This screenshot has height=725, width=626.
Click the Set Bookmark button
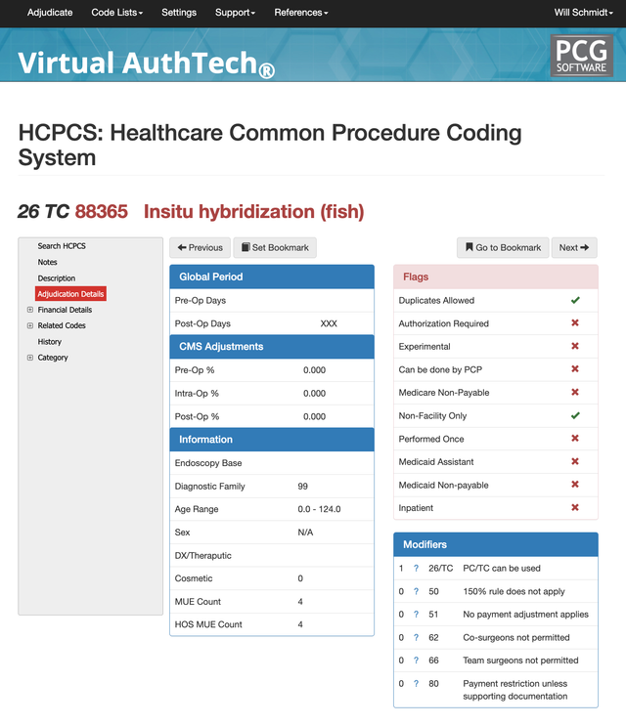[275, 247]
